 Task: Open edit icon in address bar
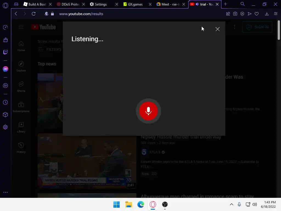pos(228,14)
